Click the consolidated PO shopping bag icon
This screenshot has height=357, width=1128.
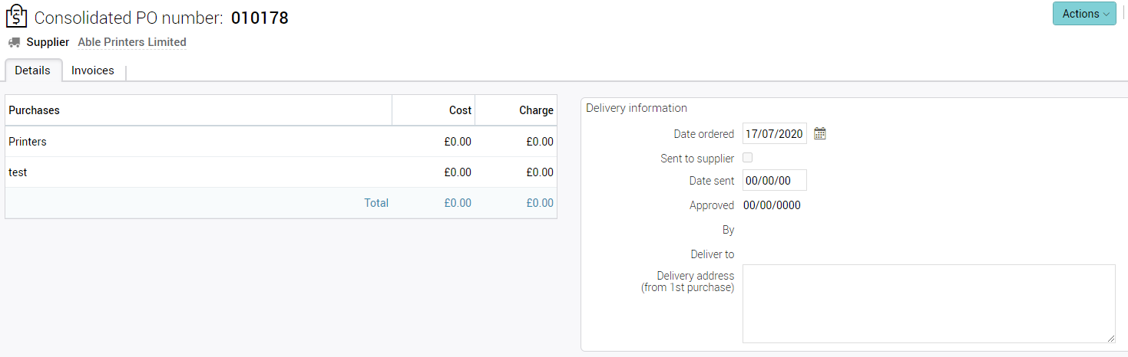[x=16, y=17]
